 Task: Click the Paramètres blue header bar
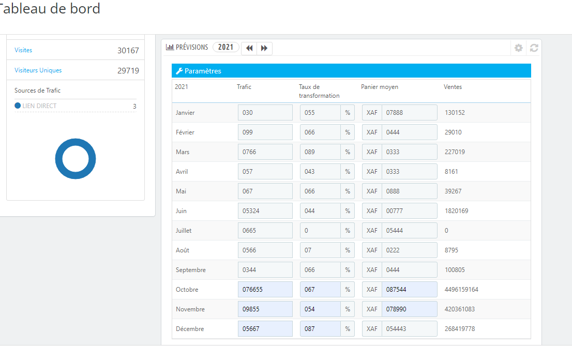pos(351,71)
